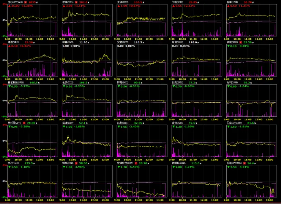Image resolution: width=281 pixels, height=204 pixels.
Task: Click the 29.85 price value
Action: (193, 2)
